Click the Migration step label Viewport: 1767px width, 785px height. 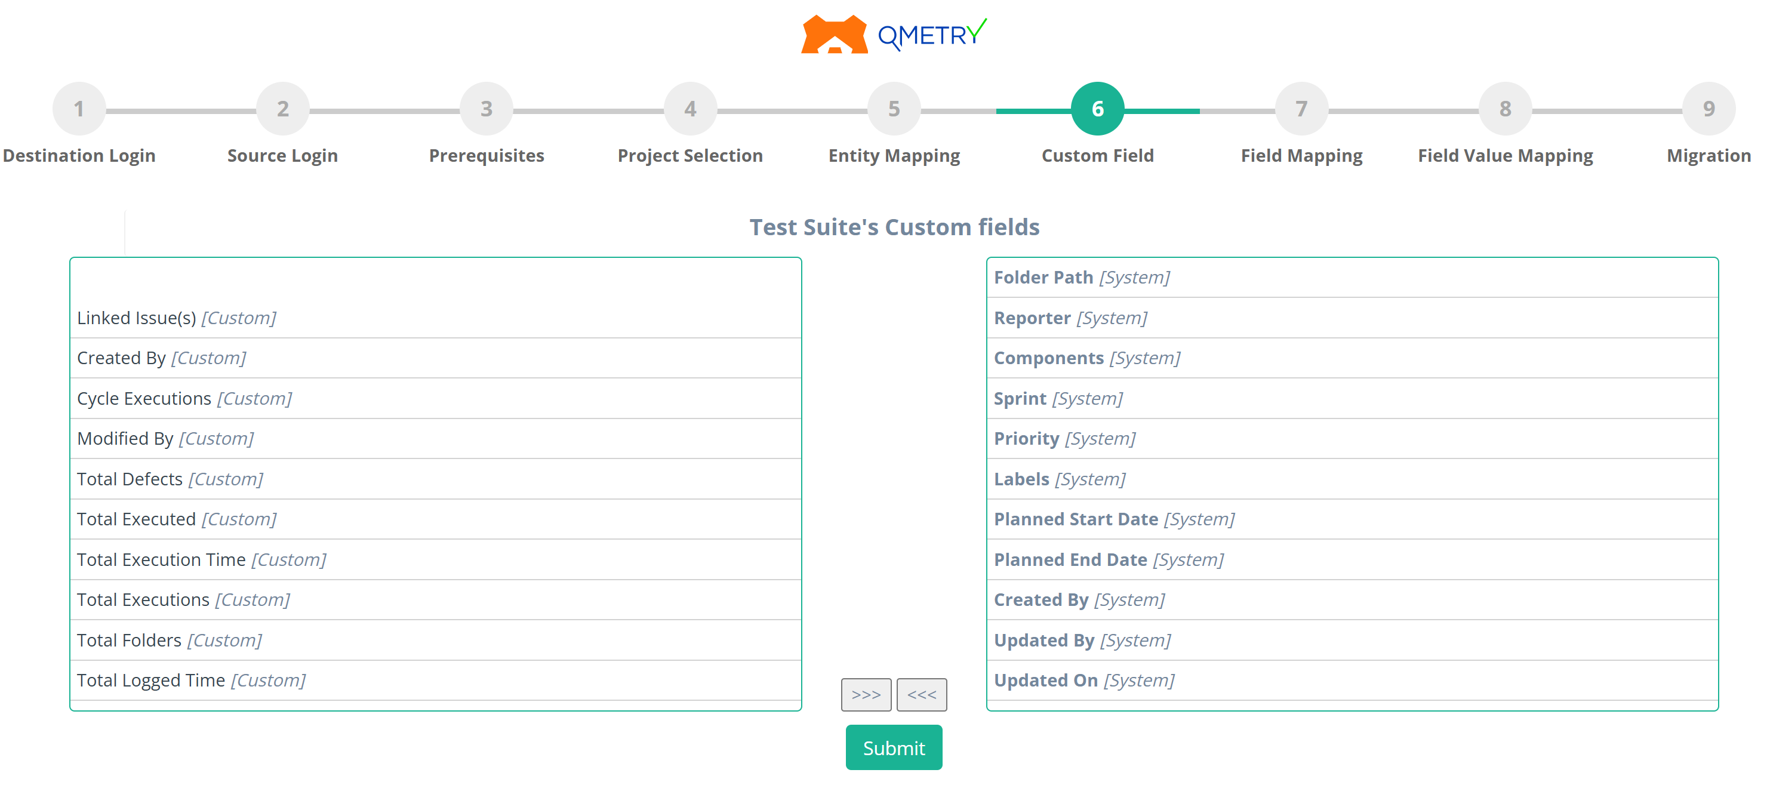(x=1708, y=156)
